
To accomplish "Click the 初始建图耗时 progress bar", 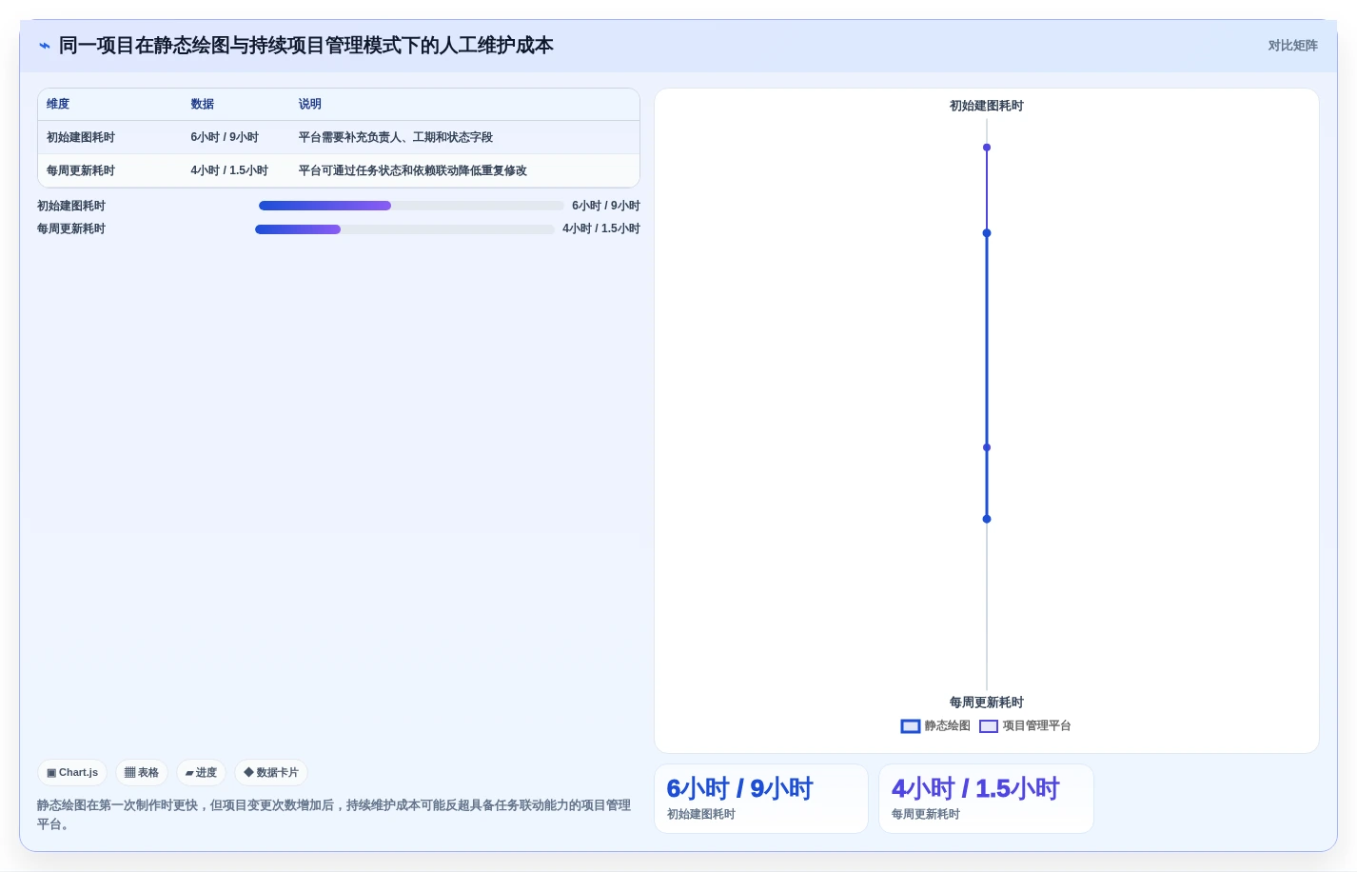I will [x=411, y=206].
